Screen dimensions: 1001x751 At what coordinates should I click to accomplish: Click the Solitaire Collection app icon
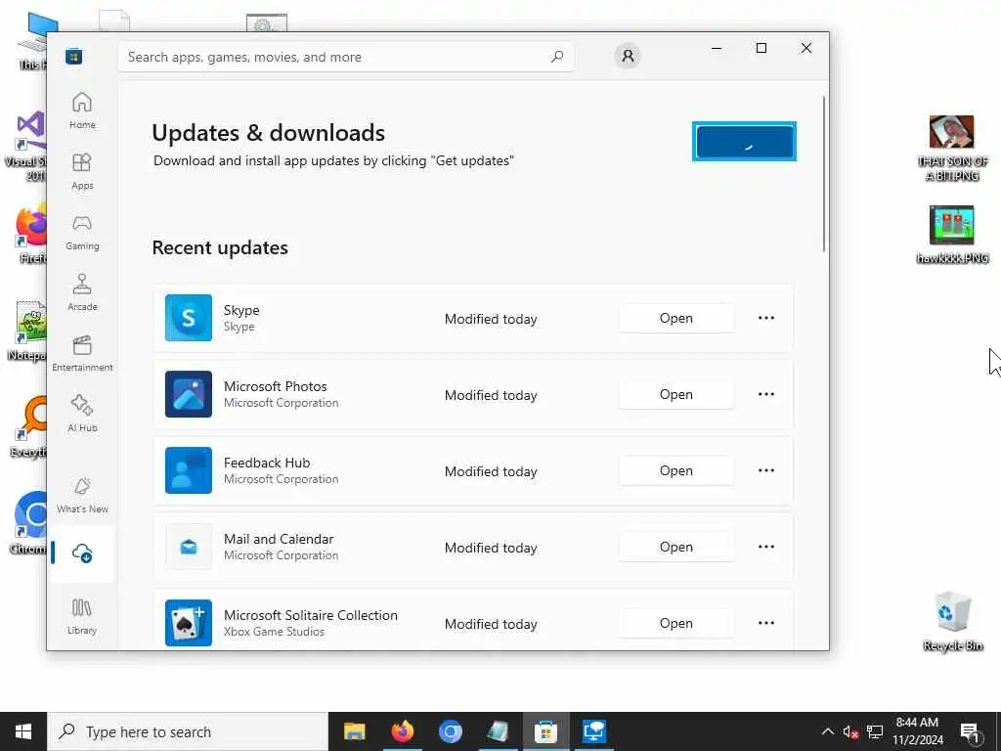click(x=189, y=623)
